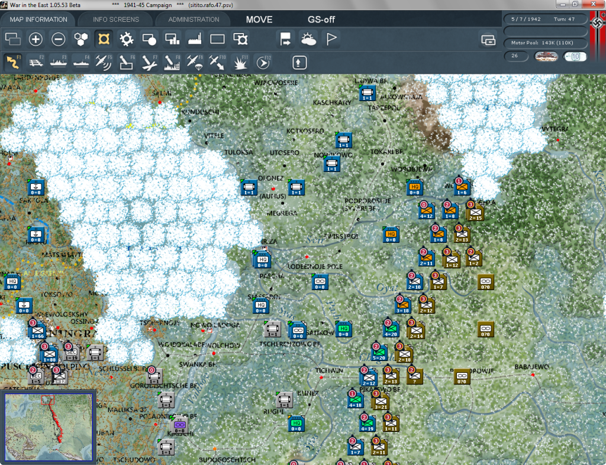606x465 pixels.
Task: Select the F2 rail mode icon
Action: click(x=36, y=63)
